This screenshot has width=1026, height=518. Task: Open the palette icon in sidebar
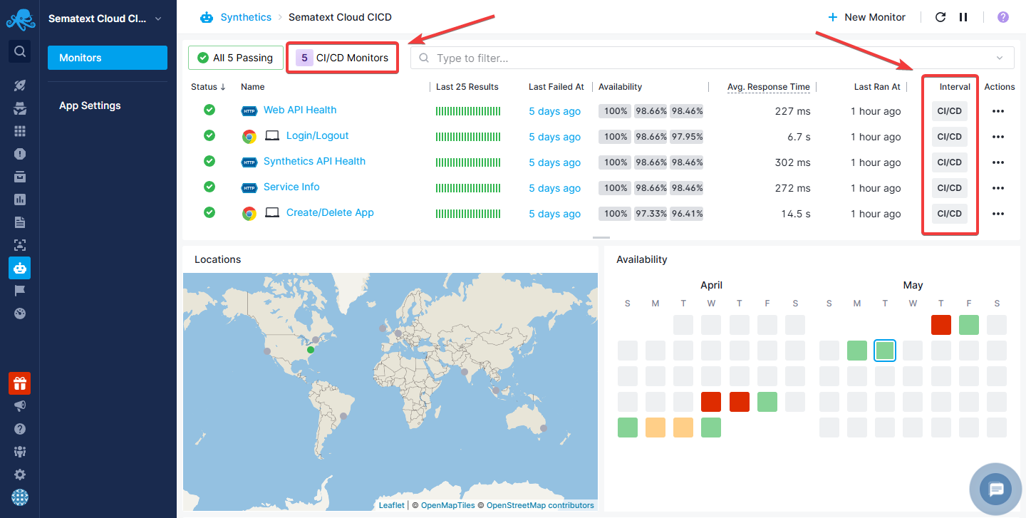pos(20,314)
